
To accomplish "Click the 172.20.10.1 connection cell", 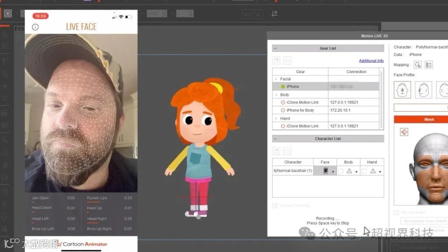I will click(x=353, y=110).
